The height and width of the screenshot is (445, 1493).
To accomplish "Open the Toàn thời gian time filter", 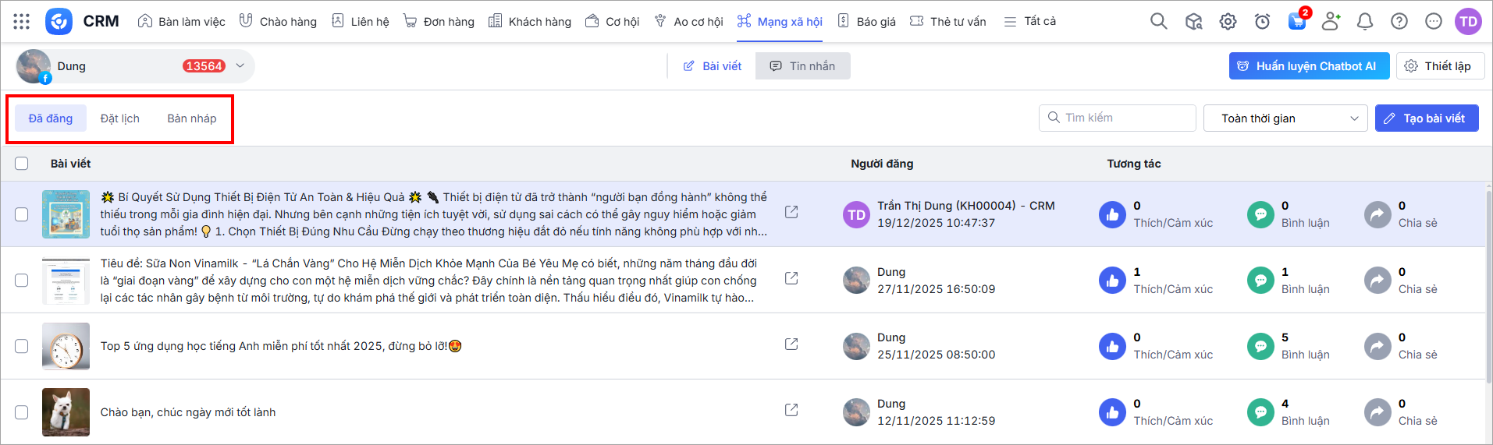I will 1285,118.
